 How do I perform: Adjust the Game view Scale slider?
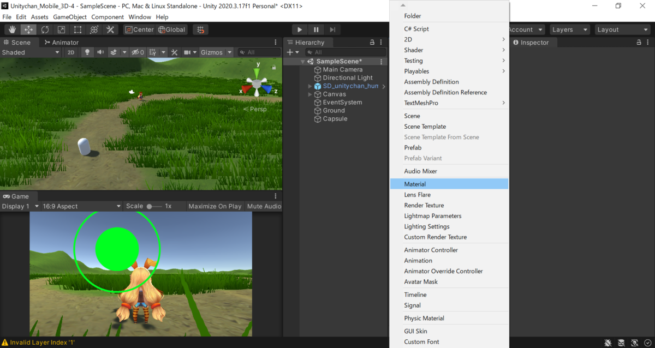(x=154, y=206)
